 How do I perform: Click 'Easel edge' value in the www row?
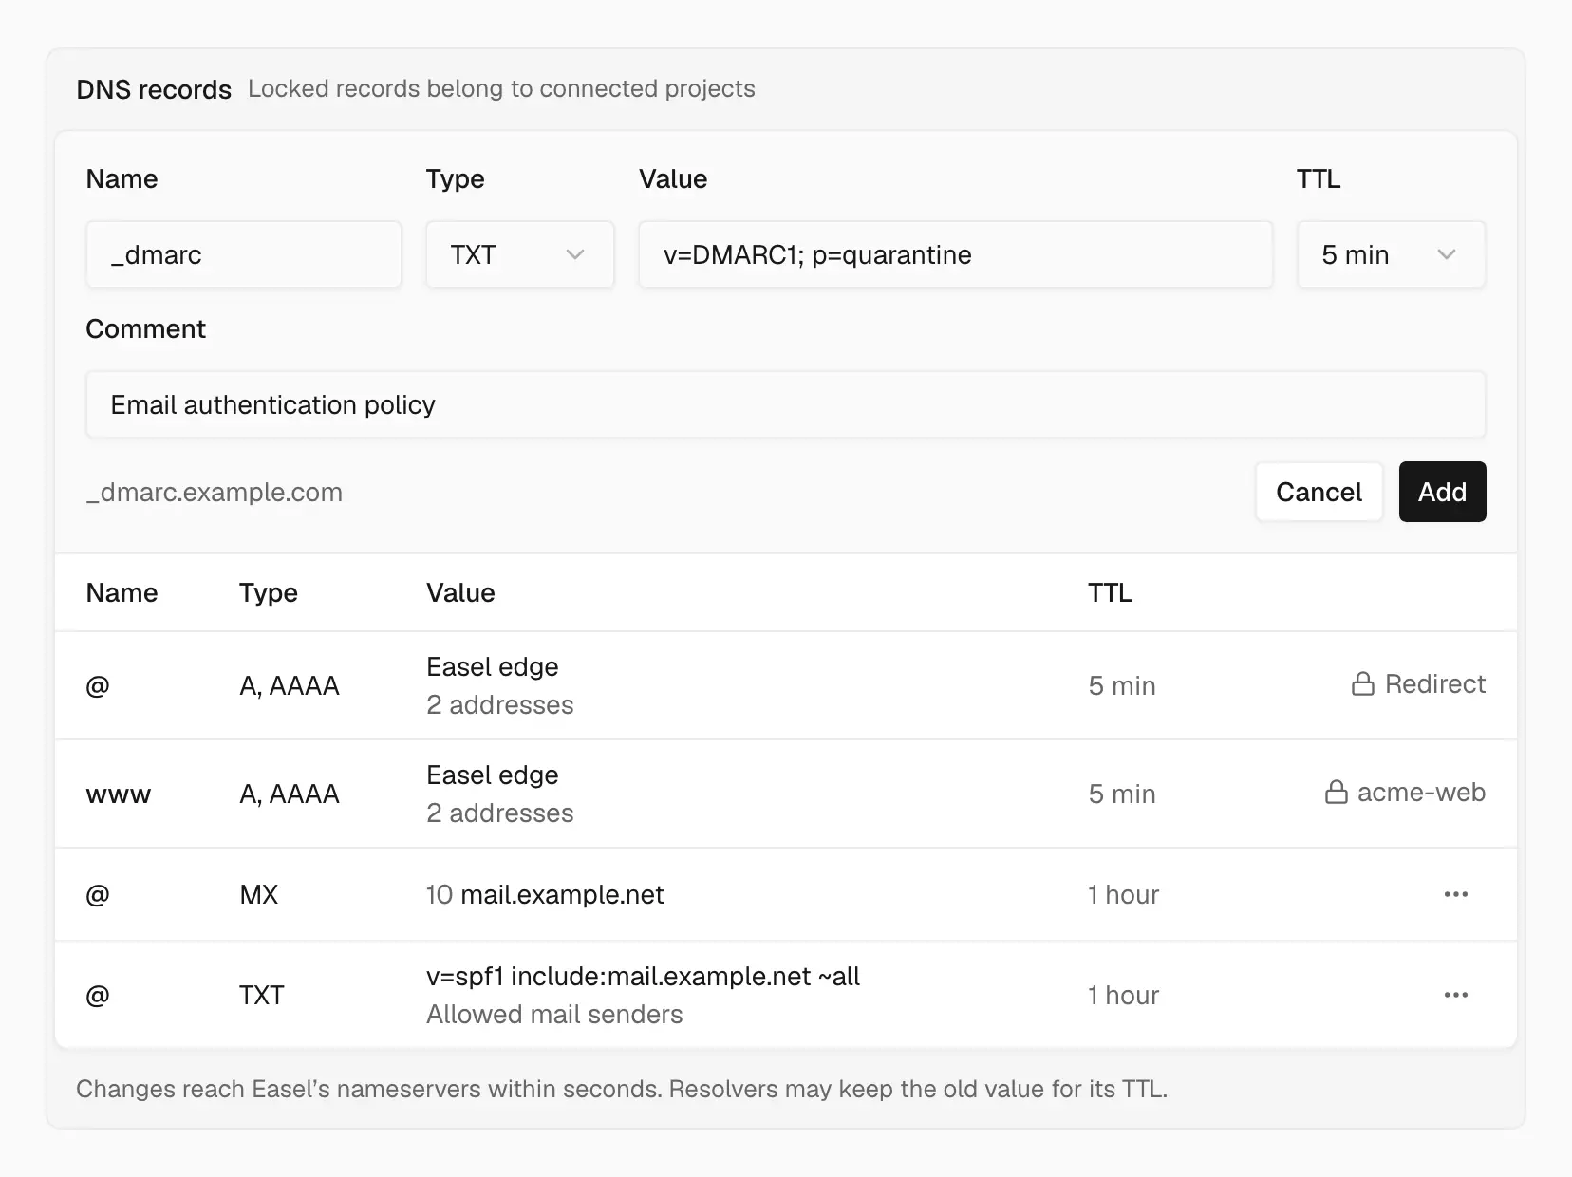click(492, 775)
